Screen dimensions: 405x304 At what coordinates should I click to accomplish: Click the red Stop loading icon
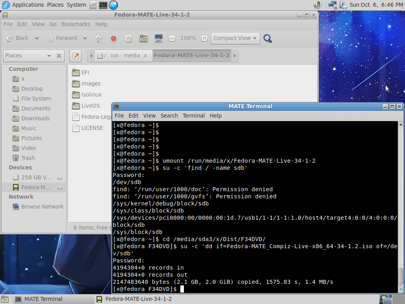point(114,38)
